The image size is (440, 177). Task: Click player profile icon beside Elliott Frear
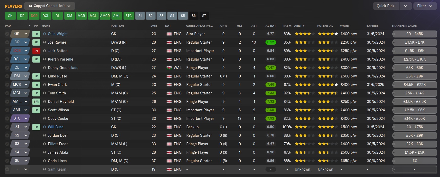45,144
